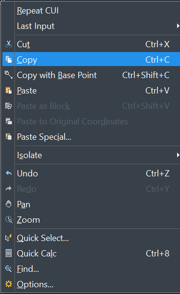Click the Paste clipboard icon
The image size is (180, 294).
click(x=9, y=90)
